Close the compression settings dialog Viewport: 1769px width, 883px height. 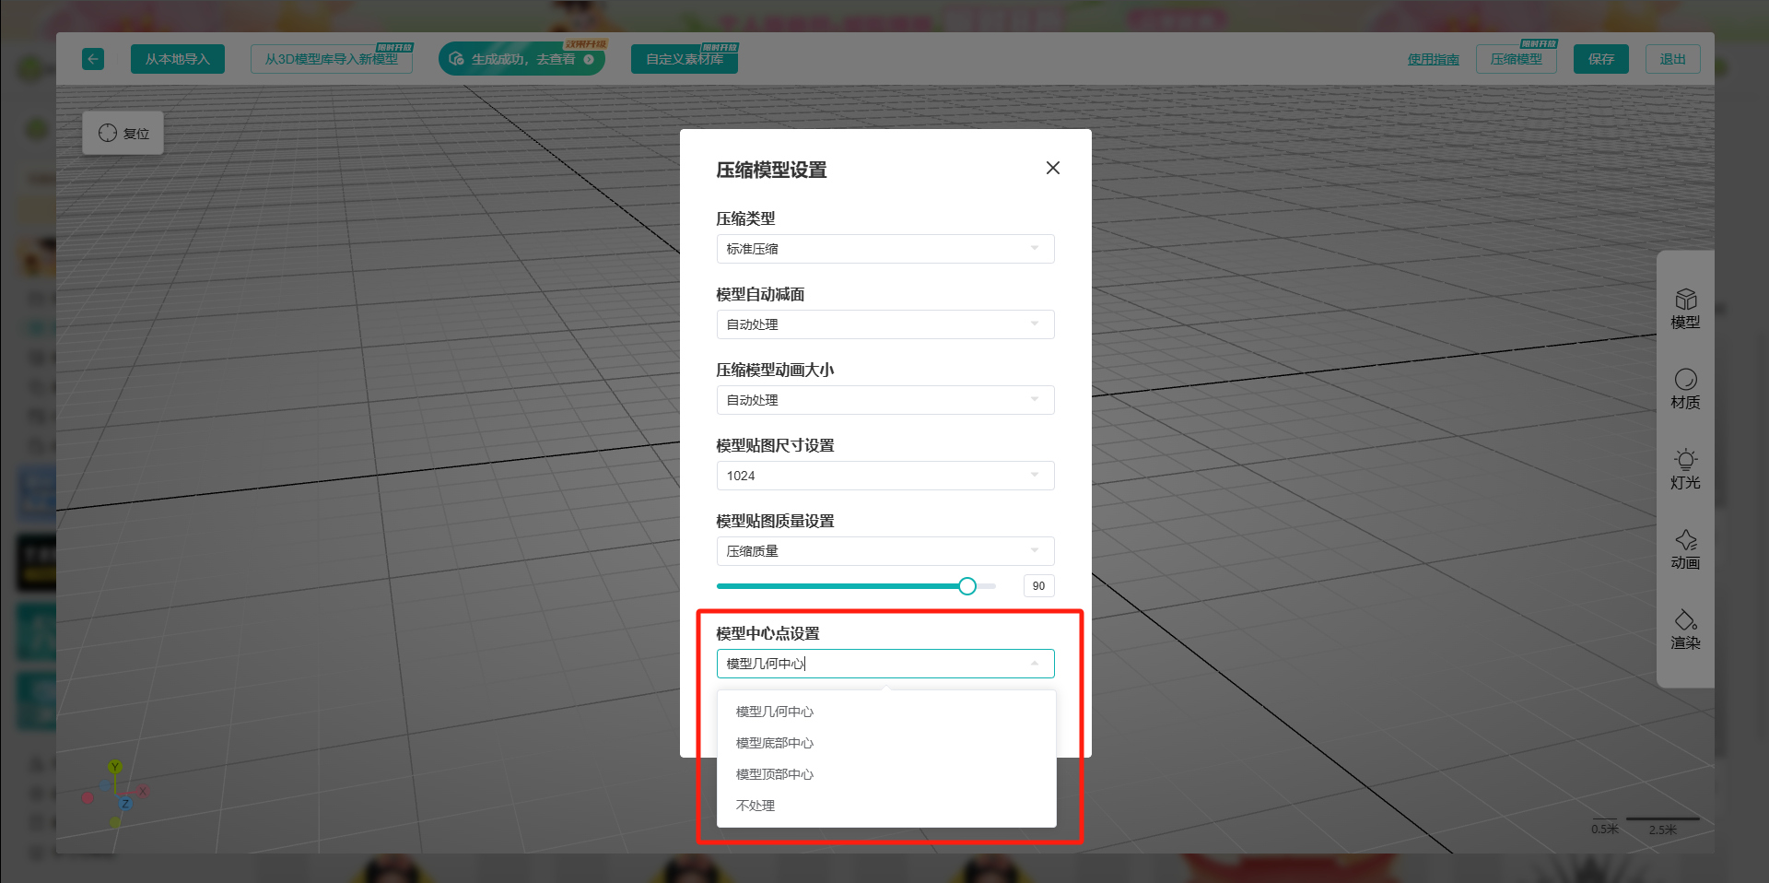pyautogui.click(x=1052, y=168)
